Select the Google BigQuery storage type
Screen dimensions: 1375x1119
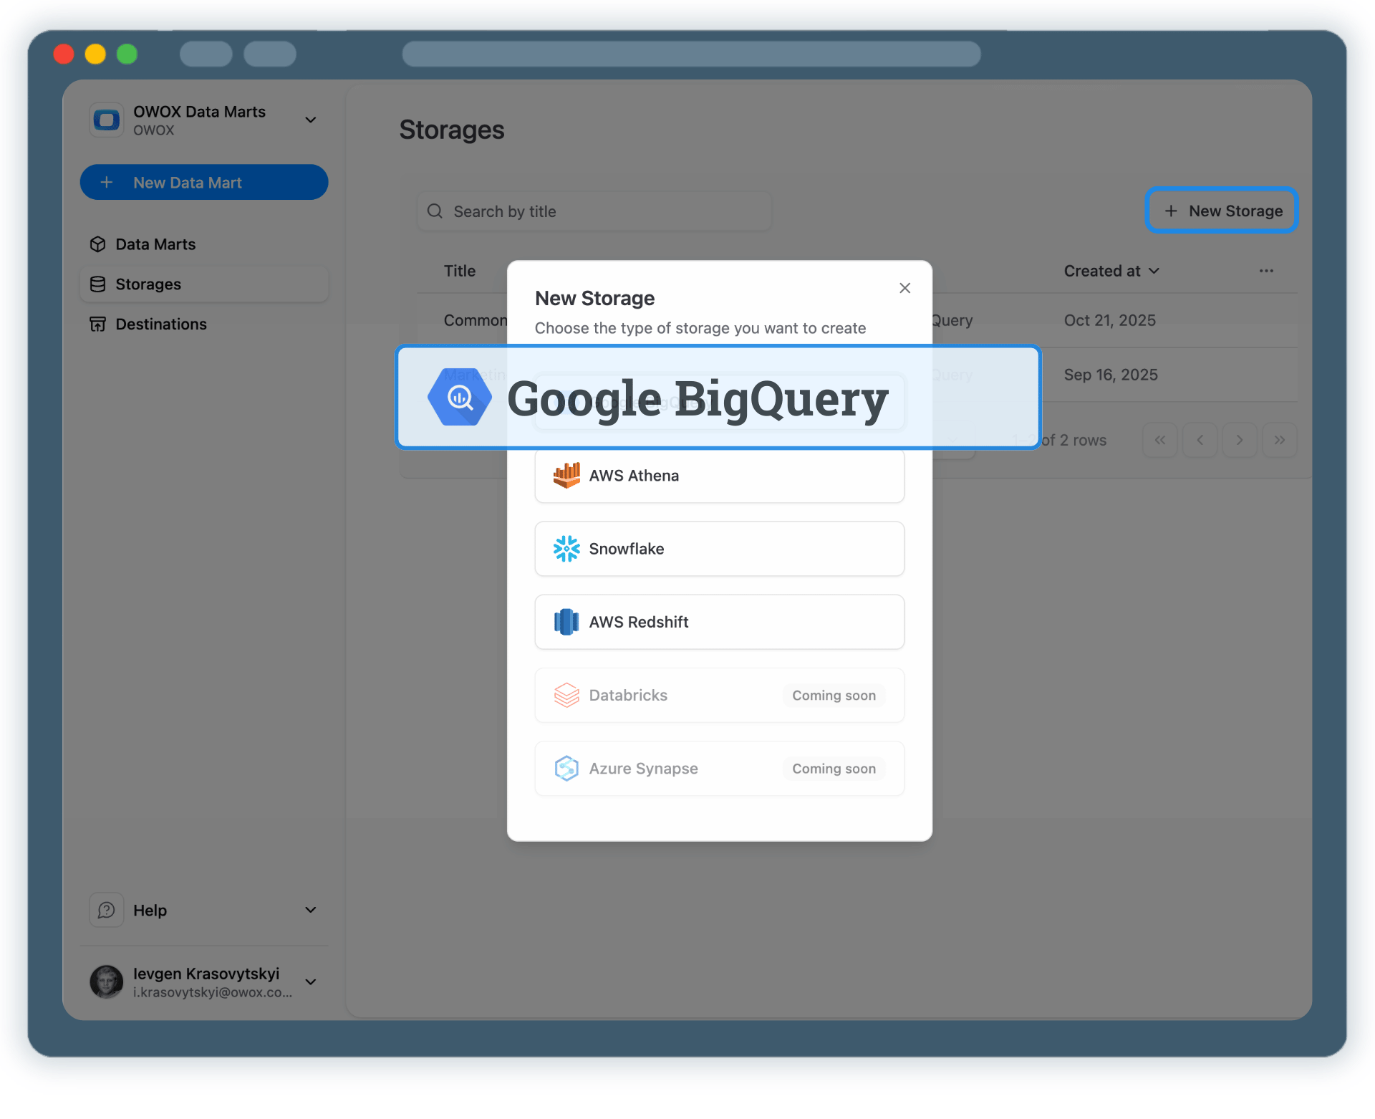(x=717, y=398)
